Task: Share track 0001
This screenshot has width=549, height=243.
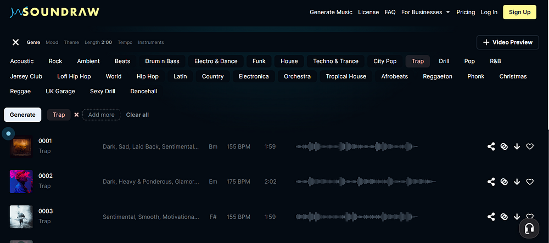Action: coord(491,146)
